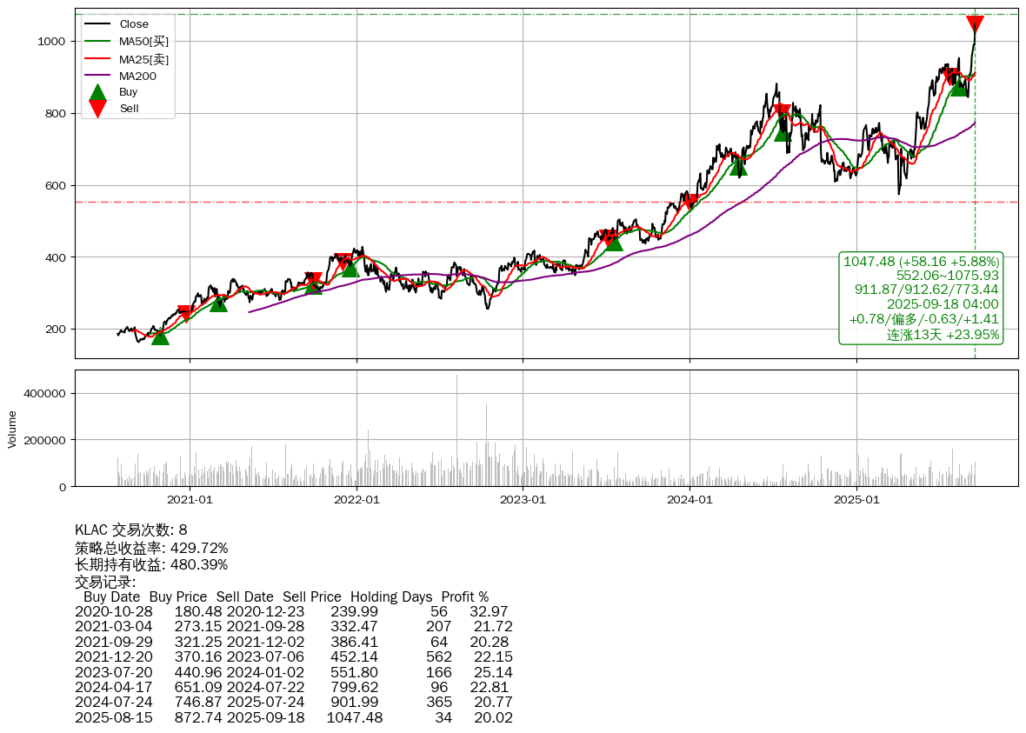Click the Volume axis label
The height and width of the screenshot is (733, 1026).
point(12,429)
